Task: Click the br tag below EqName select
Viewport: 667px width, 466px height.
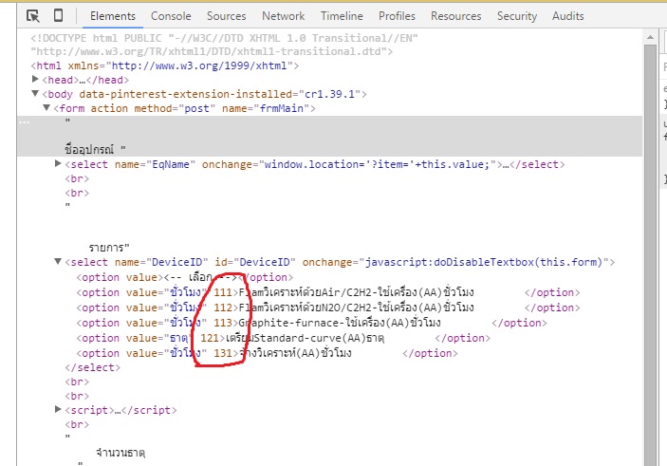Action: click(77, 178)
